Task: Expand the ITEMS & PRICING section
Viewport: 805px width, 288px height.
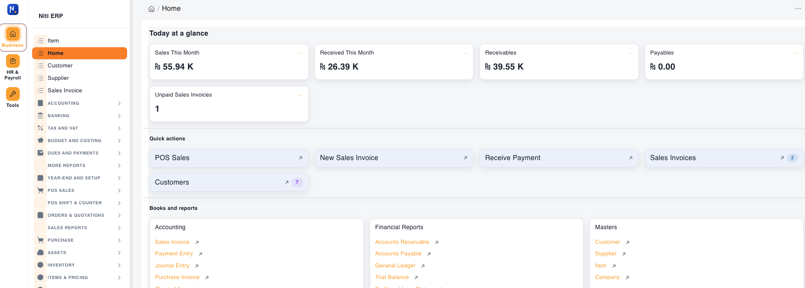Action: coord(80,277)
